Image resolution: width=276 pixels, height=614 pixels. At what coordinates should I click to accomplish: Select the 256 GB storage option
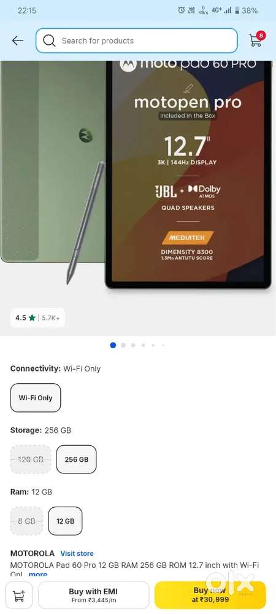[x=76, y=459]
